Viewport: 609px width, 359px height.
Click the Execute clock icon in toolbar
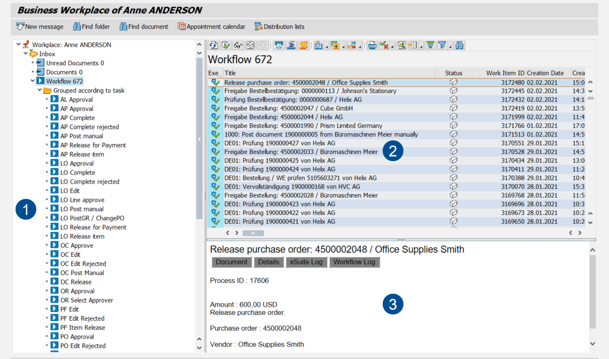(x=225, y=46)
